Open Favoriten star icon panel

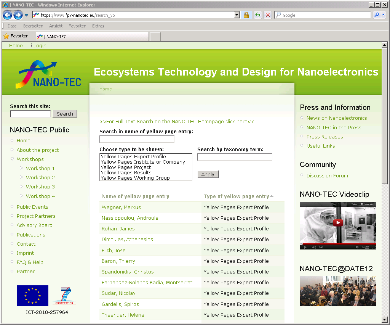pyautogui.click(x=6, y=36)
